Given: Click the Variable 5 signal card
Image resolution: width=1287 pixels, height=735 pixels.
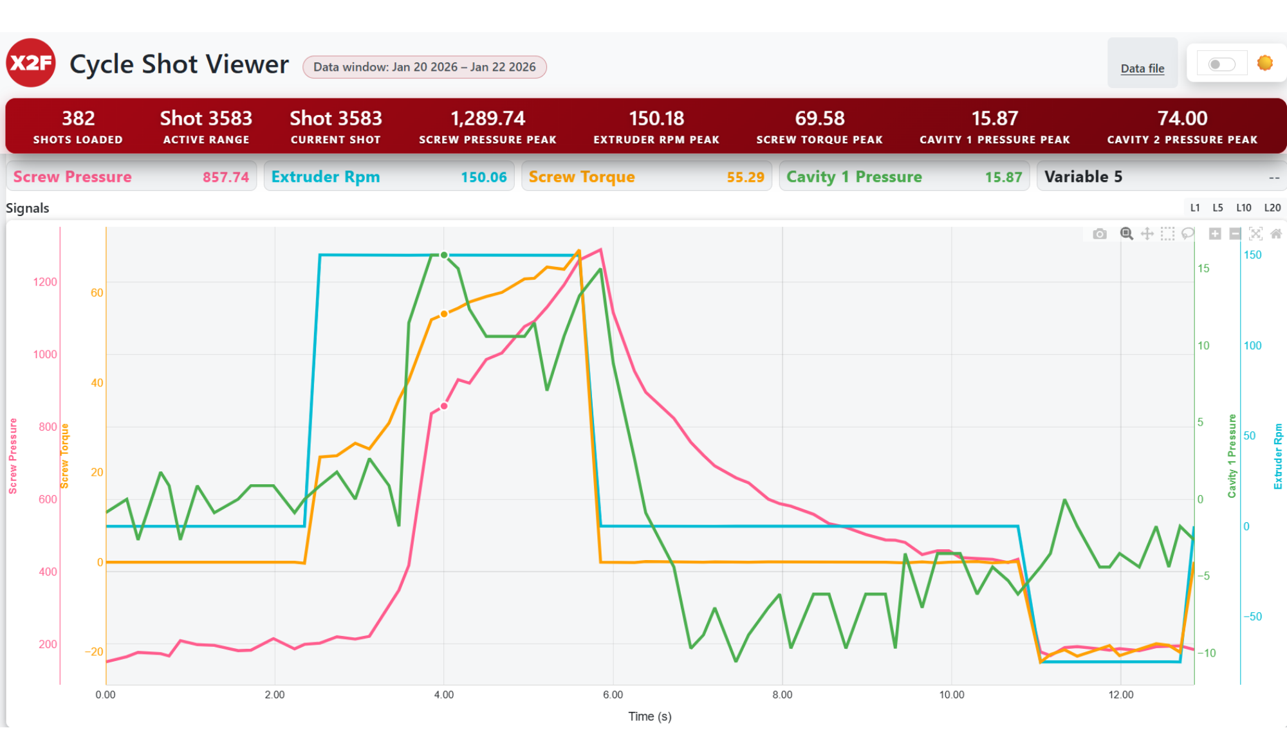Looking at the screenshot, I should tap(1162, 177).
